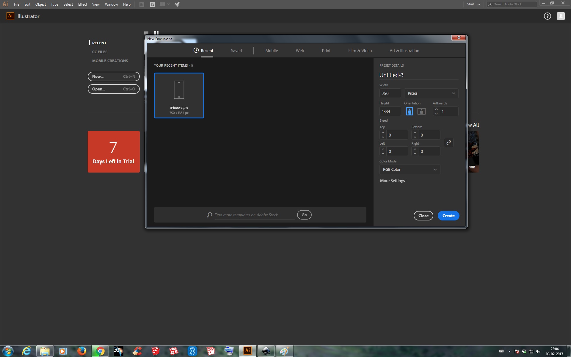Open SketchUp LayOut from the taskbar

[174, 351]
